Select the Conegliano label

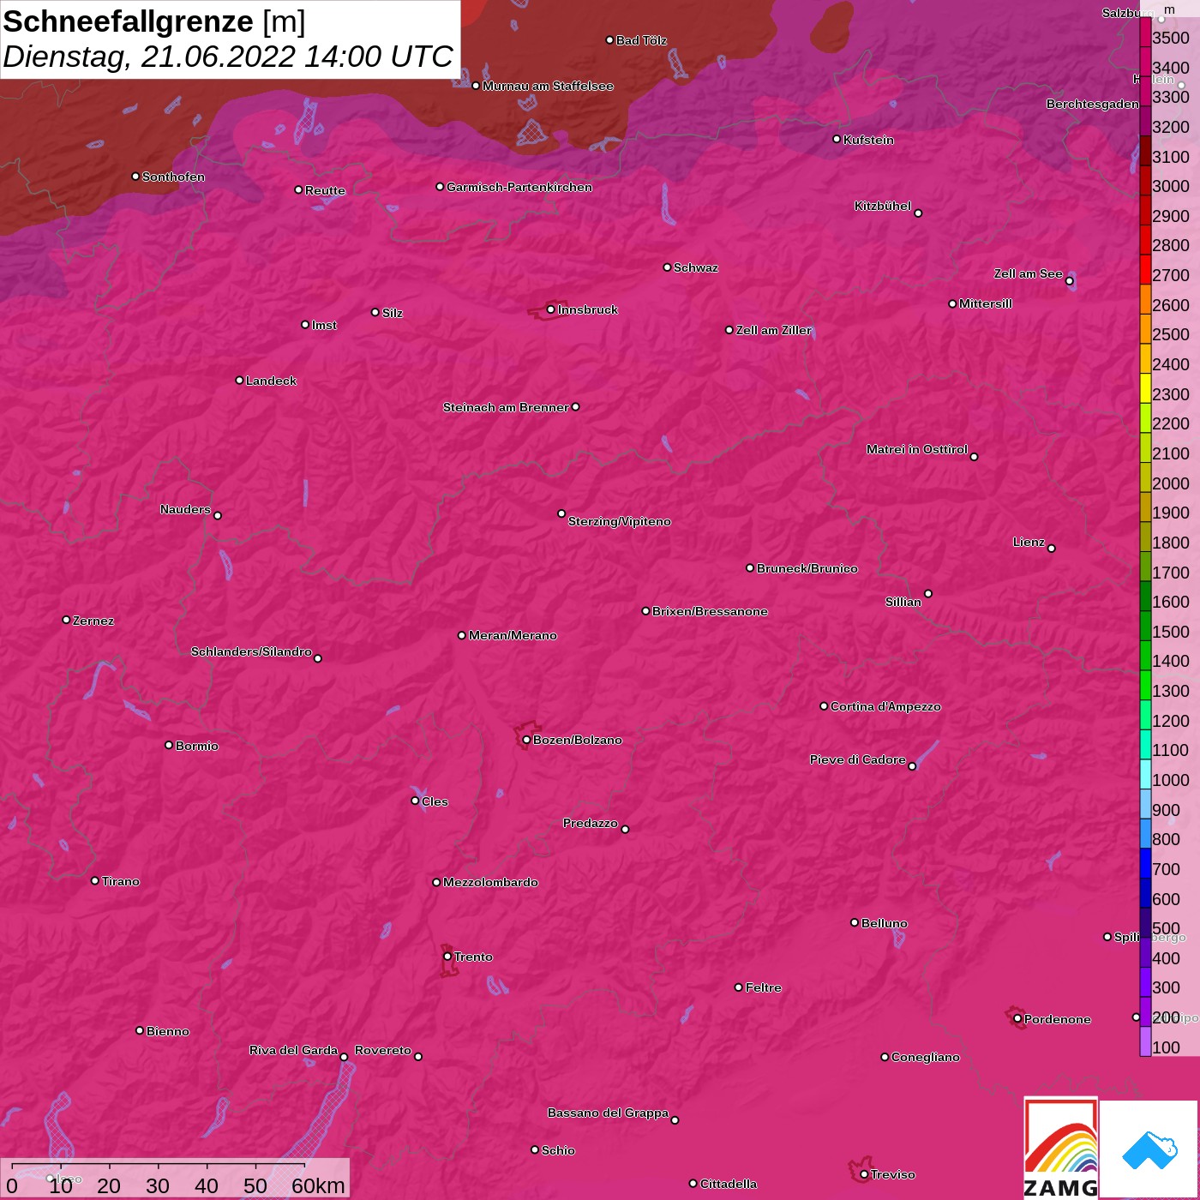point(925,1057)
